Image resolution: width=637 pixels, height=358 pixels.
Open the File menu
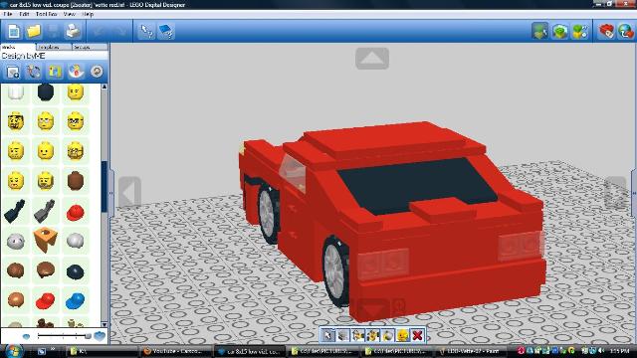(x=7, y=14)
